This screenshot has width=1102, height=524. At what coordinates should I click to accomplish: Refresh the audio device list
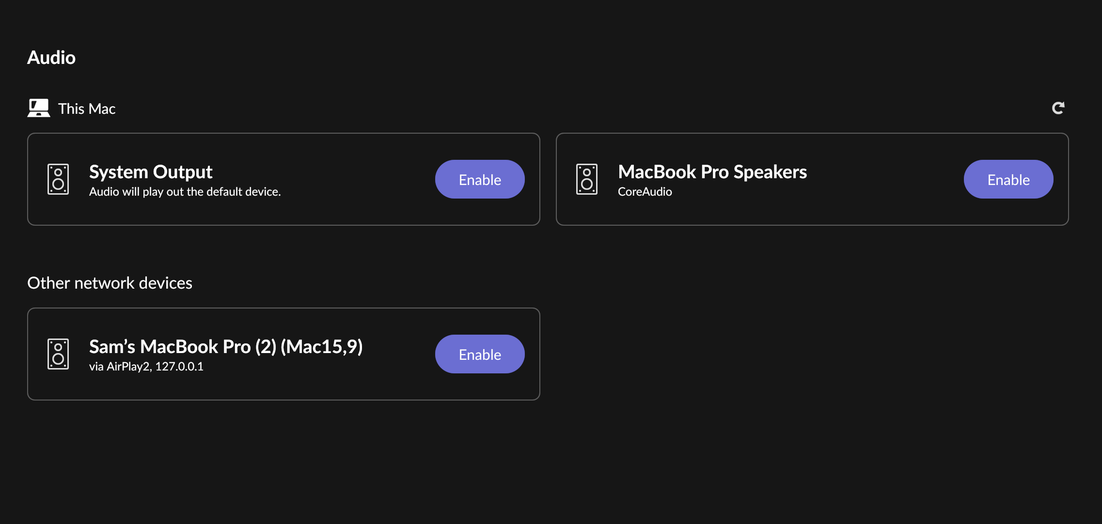click(x=1058, y=108)
